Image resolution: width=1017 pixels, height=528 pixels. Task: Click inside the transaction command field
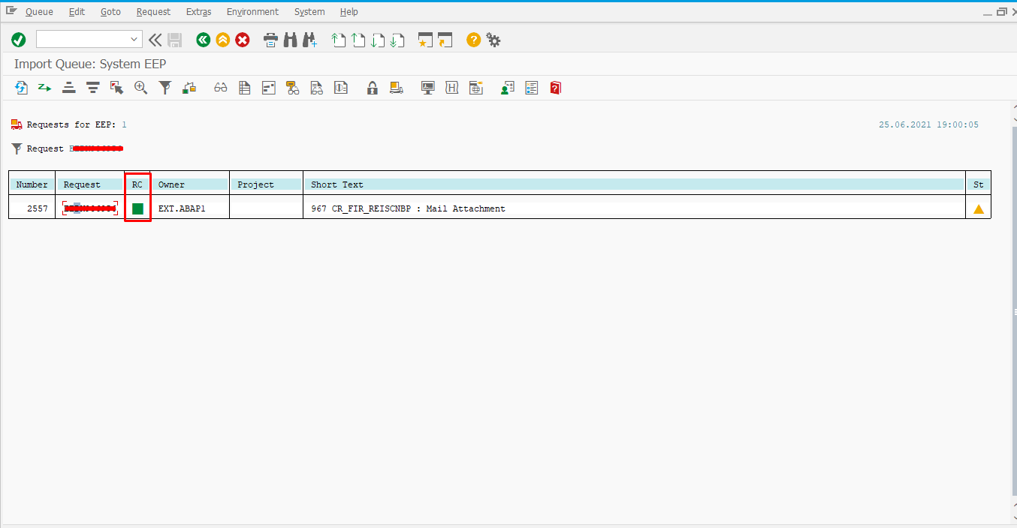click(x=83, y=40)
